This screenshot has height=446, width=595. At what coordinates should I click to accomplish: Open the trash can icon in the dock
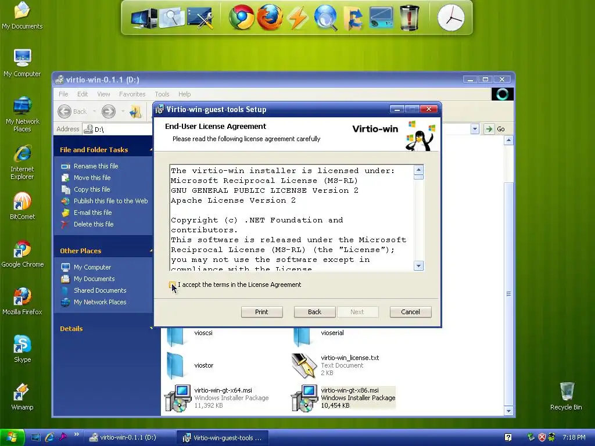coord(410,18)
